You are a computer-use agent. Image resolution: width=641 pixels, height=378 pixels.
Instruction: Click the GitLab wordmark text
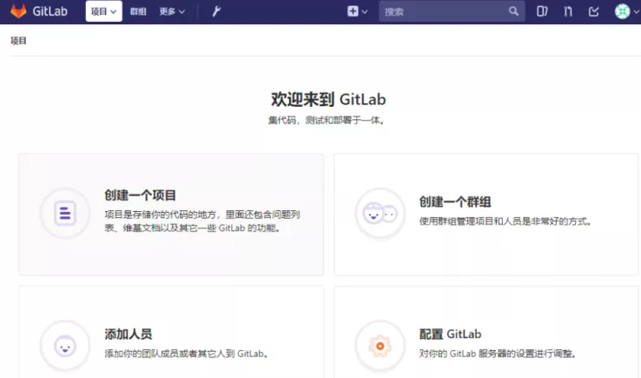[50, 11]
